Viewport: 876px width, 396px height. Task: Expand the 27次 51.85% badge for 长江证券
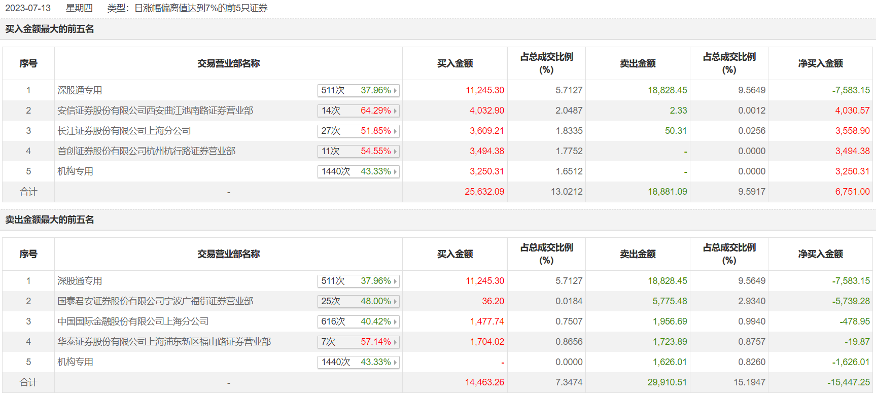click(x=358, y=131)
